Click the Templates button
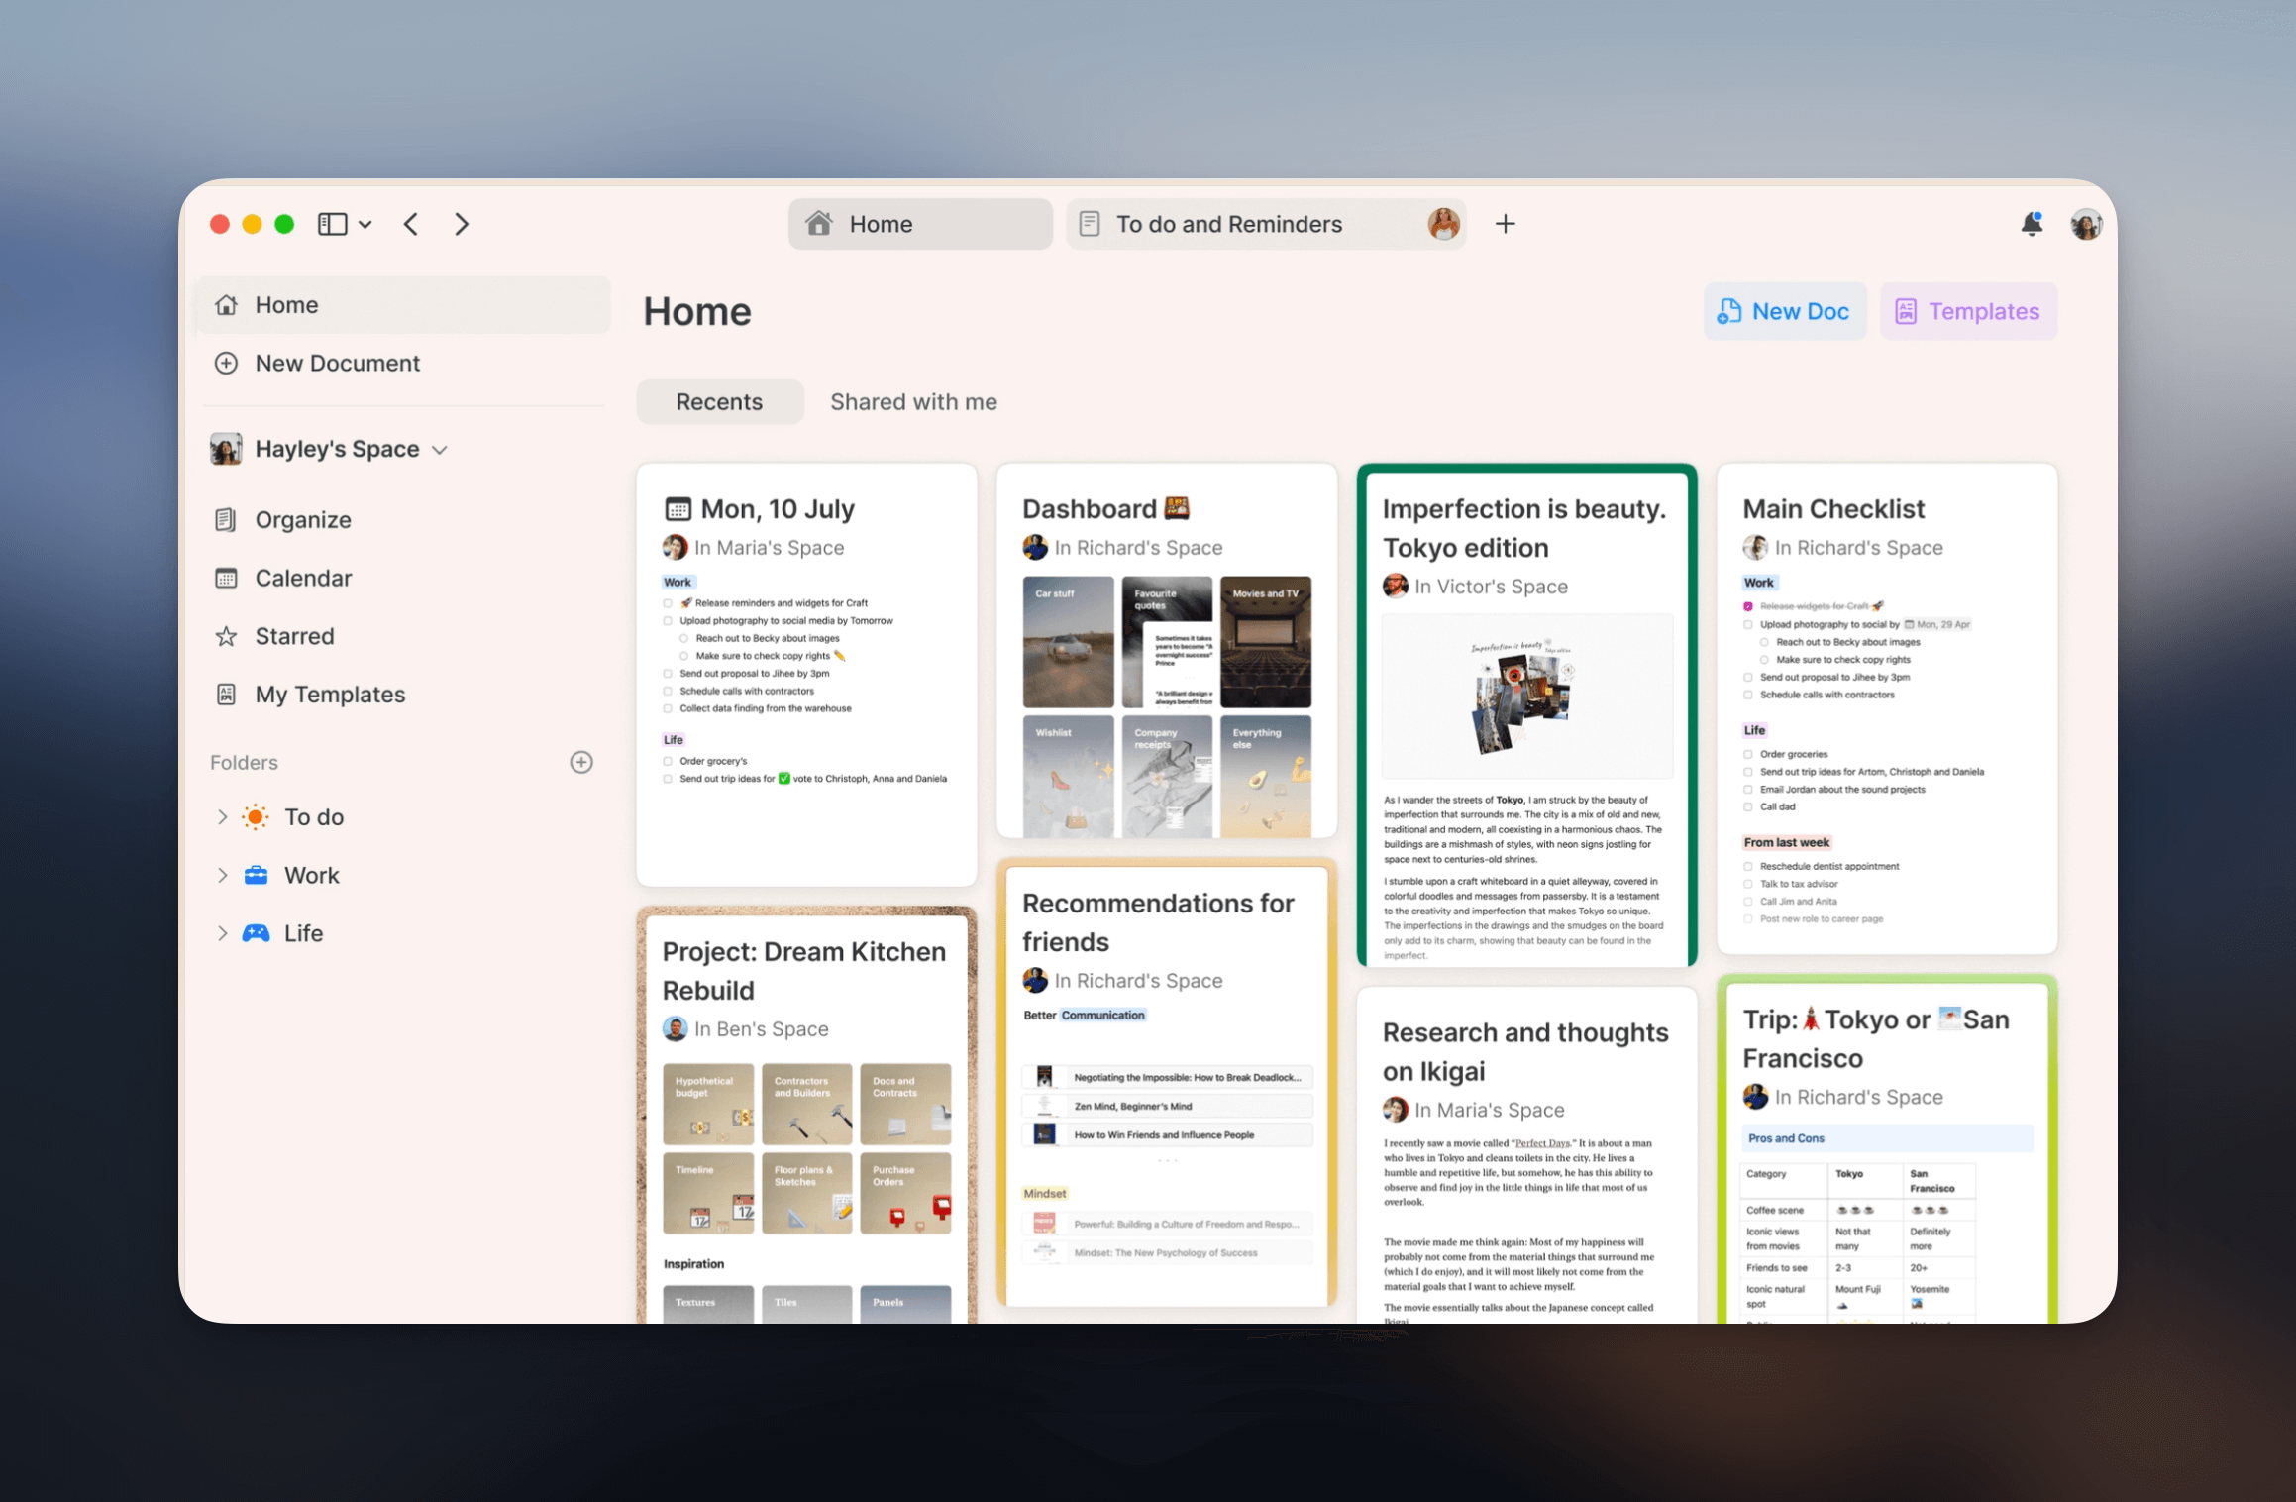Screen dimensions: 2296x1502 click(1967, 311)
